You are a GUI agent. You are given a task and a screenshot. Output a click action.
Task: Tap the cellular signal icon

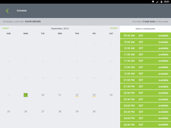(x=157, y=2)
